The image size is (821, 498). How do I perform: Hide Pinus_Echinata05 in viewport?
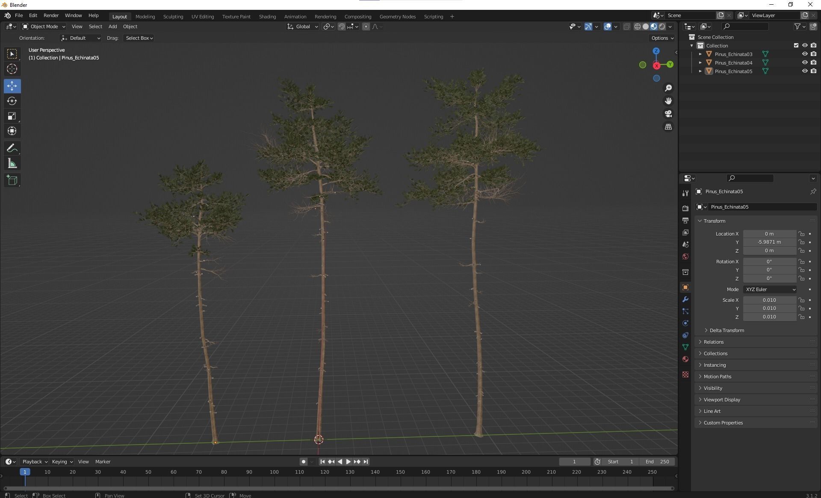(x=804, y=71)
